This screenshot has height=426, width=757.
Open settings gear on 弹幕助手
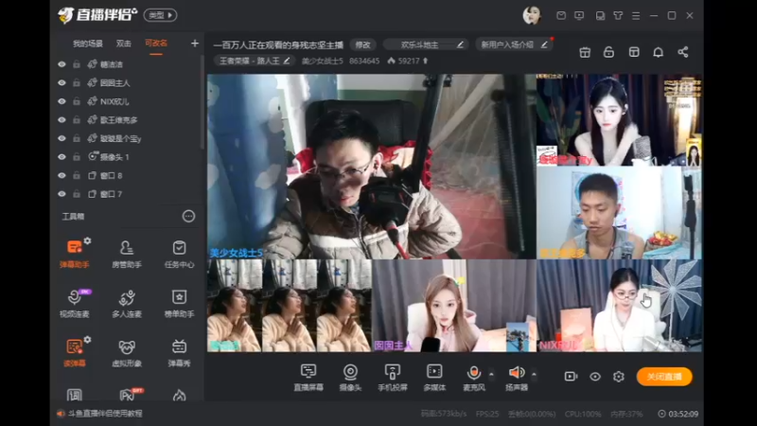pos(87,240)
